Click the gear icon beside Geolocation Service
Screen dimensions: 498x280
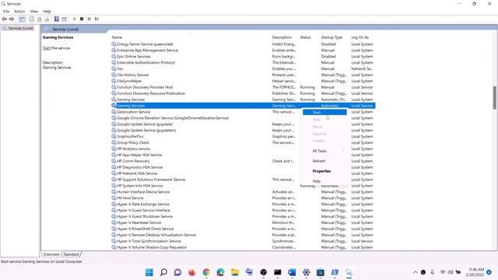tap(114, 112)
